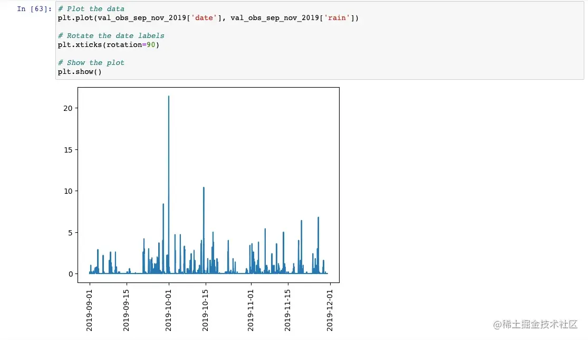Image resolution: width=588 pixels, height=340 pixels.
Task: Click the '# Rotate the date labels' comment
Action: pyautogui.click(x=111, y=36)
